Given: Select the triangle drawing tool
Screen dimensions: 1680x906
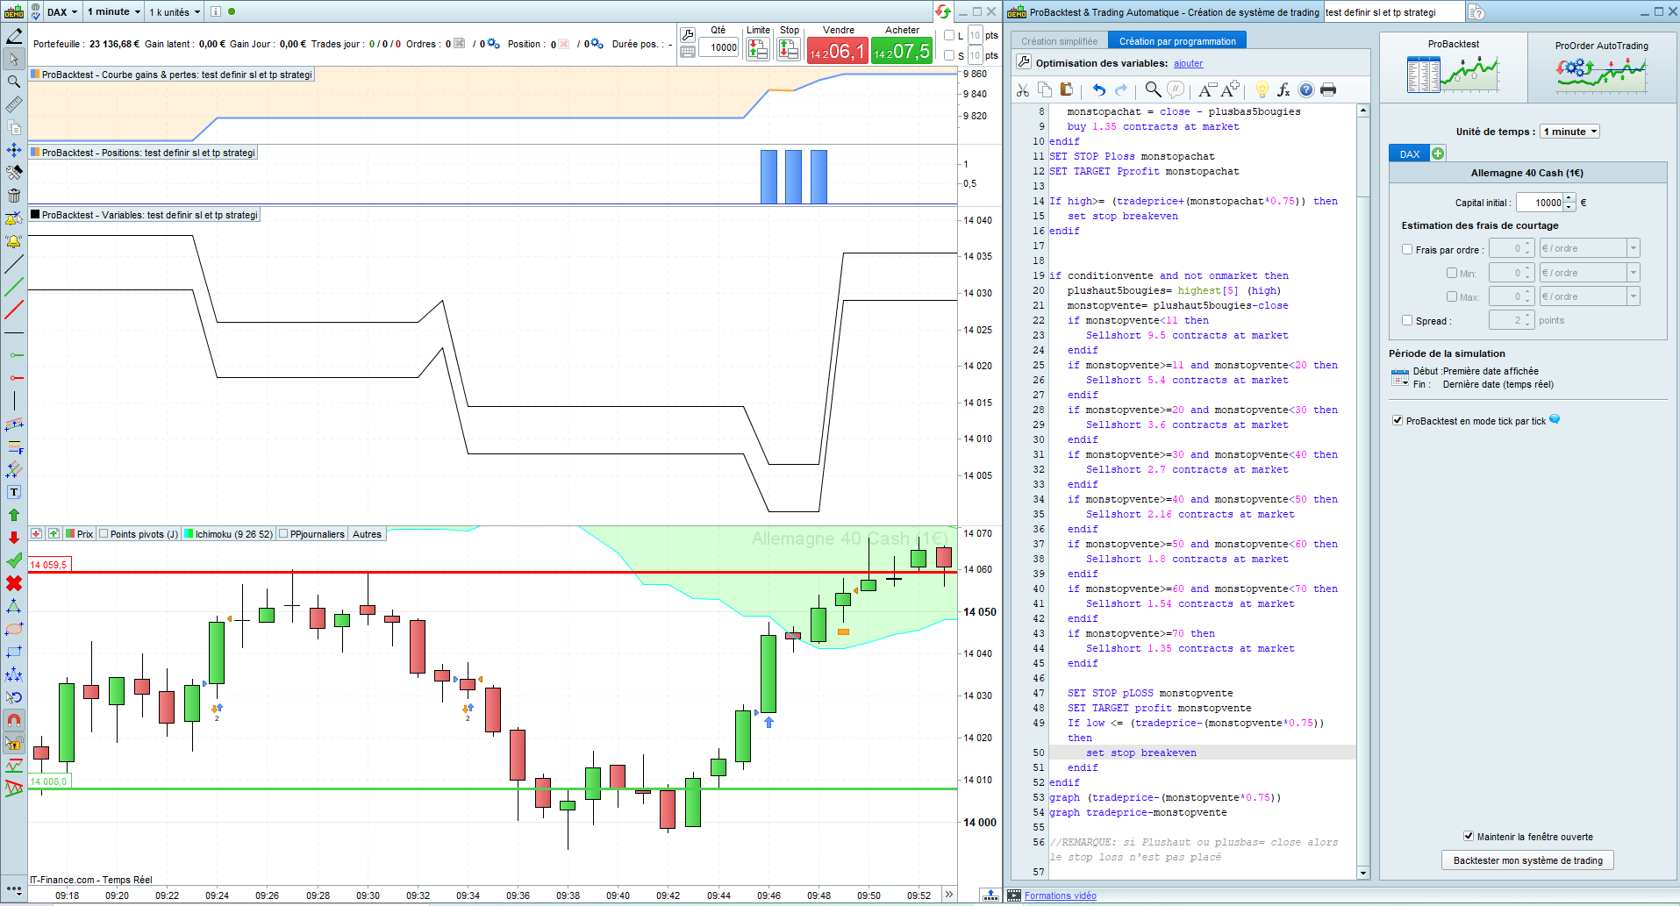Looking at the screenshot, I should 14,606.
